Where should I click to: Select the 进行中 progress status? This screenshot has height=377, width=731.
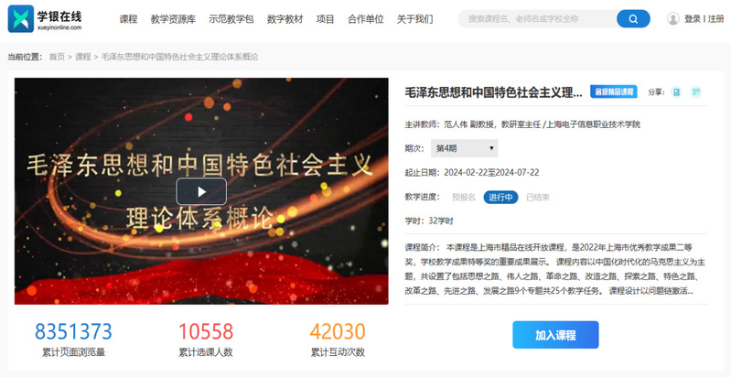[500, 197]
